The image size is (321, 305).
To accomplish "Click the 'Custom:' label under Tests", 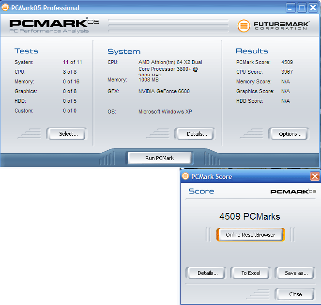I will point(24,111).
